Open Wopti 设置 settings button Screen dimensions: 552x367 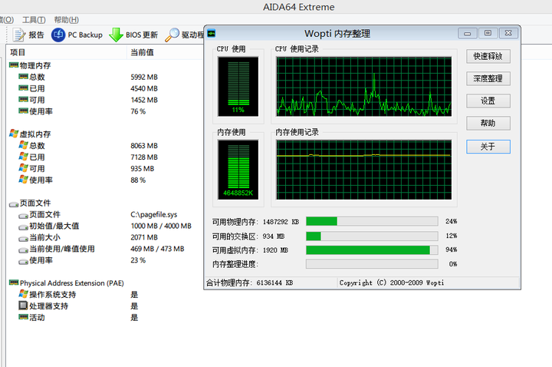488,101
